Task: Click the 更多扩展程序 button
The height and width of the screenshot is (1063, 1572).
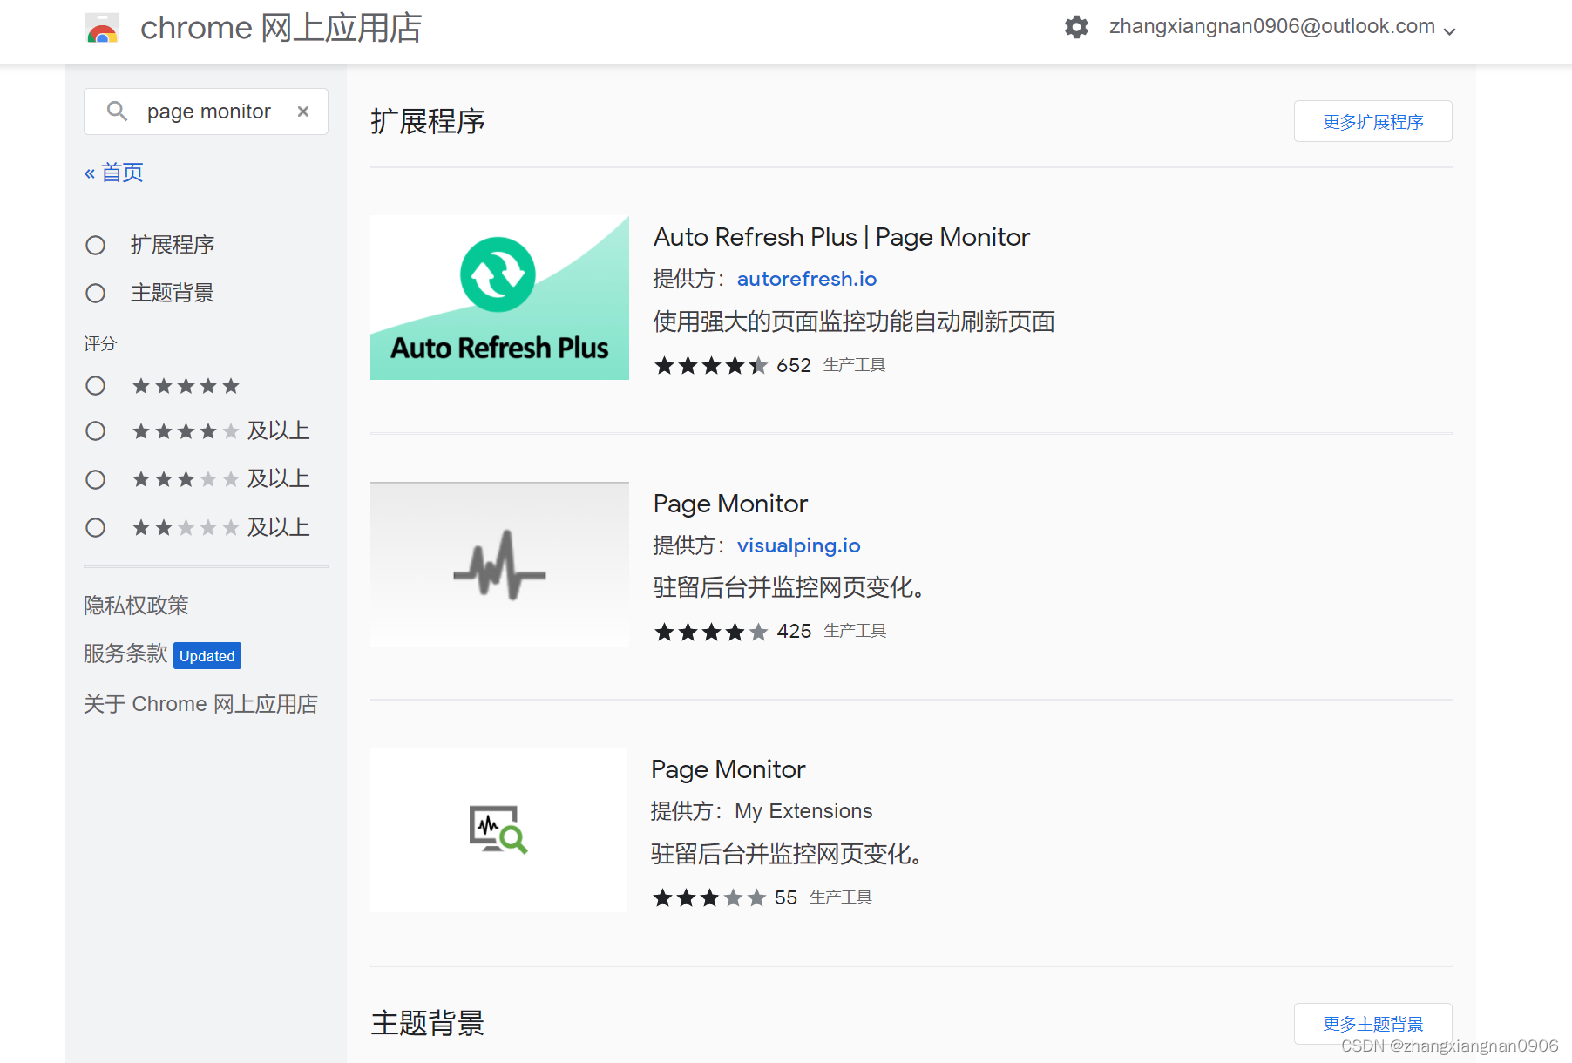Action: pyautogui.click(x=1372, y=121)
